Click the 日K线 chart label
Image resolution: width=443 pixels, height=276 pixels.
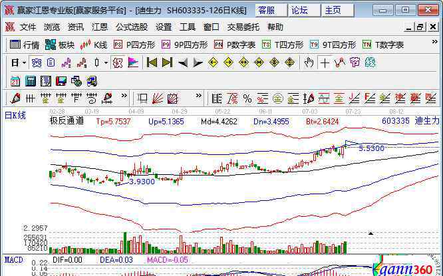pyautogui.click(x=15, y=116)
